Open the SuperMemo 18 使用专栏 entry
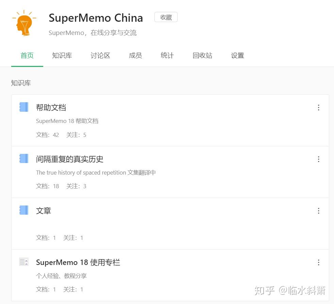This screenshot has width=334, height=304. pos(78,262)
